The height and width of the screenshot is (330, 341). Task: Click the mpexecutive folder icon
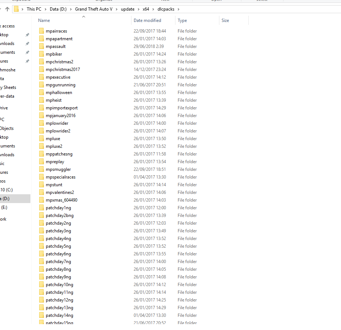41,77
